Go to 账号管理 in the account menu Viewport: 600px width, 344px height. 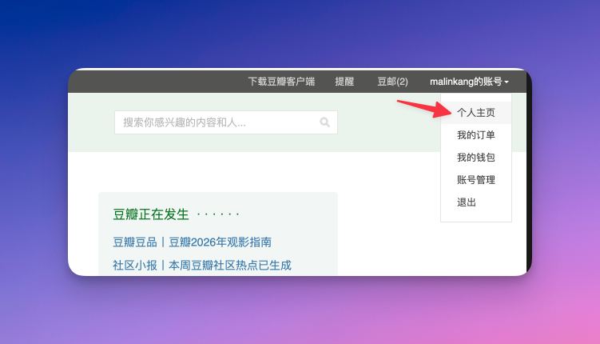click(x=476, y=180)
